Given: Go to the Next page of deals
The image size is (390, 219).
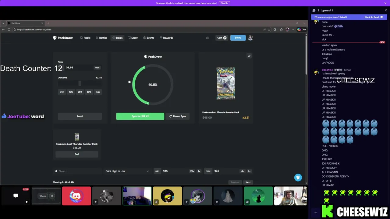Looking at the screenshot, I should (x=248, y=182).
